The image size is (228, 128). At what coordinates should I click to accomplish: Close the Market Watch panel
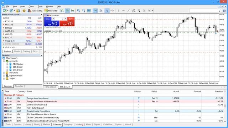[41, 15]
